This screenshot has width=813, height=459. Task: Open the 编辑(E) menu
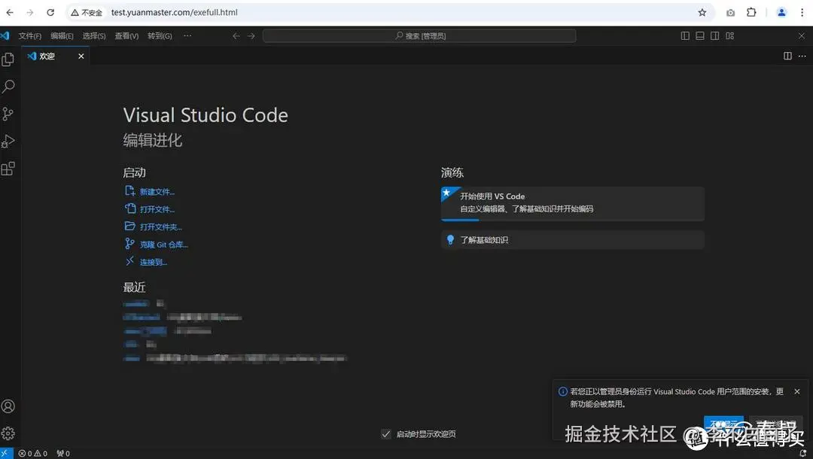[62, 36]
